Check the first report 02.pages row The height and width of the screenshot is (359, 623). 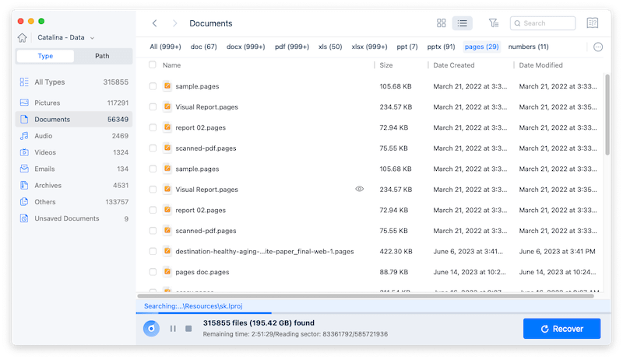153,127
